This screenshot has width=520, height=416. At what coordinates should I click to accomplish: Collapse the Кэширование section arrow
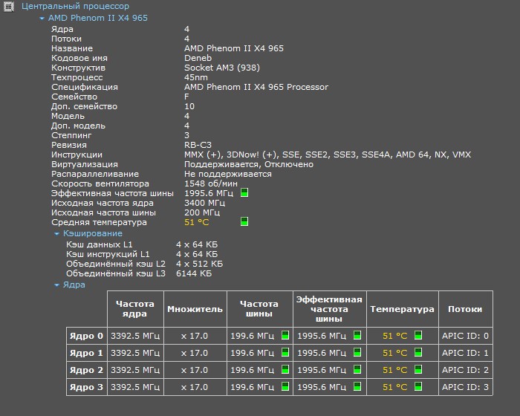click(56, 234)
